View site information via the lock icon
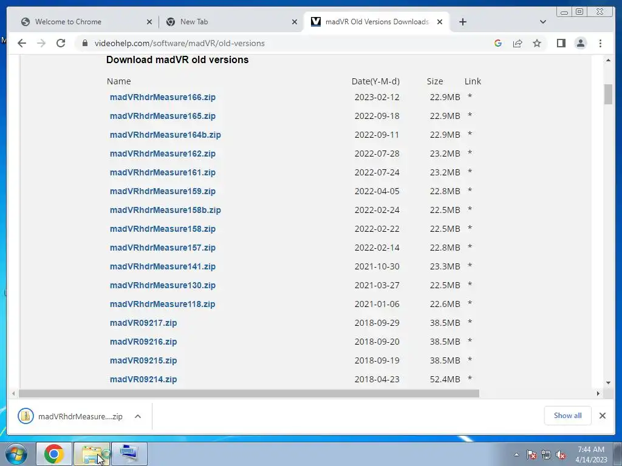The image size is (622, 466). (x=84, y=43)
